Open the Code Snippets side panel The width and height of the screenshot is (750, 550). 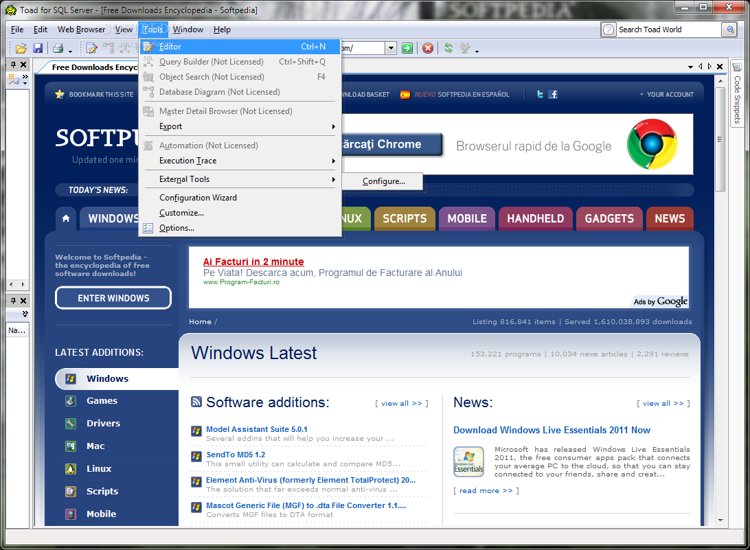737,94
